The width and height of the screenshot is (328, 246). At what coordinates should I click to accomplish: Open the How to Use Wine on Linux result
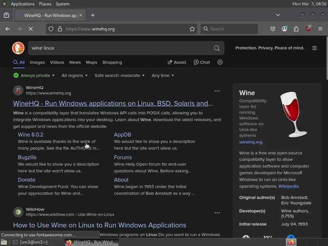pos(100,225)
